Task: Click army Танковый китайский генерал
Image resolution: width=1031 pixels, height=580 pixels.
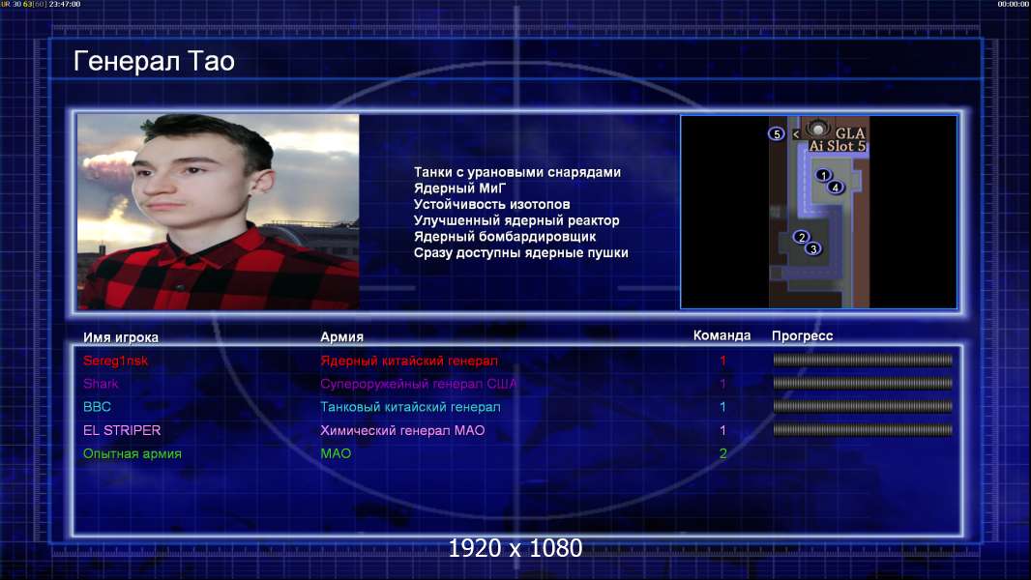Action: click(x=410, y=407)
